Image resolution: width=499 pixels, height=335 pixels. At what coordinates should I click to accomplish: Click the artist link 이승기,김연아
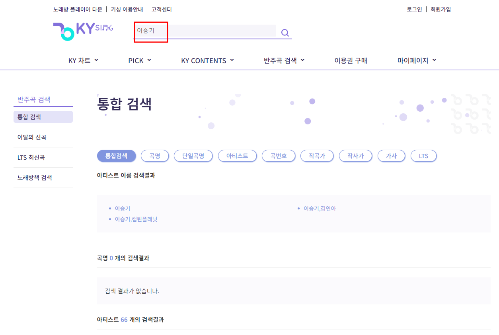320,208
